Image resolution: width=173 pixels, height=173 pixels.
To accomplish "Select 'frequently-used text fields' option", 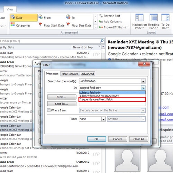I will click(x=112, y=99).
